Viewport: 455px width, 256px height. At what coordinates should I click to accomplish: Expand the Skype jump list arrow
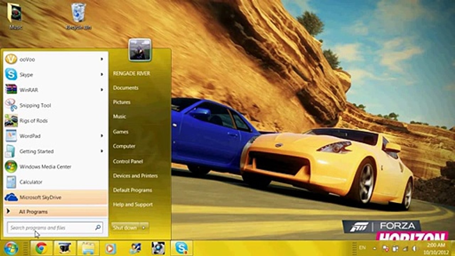(x=102, y=75)
